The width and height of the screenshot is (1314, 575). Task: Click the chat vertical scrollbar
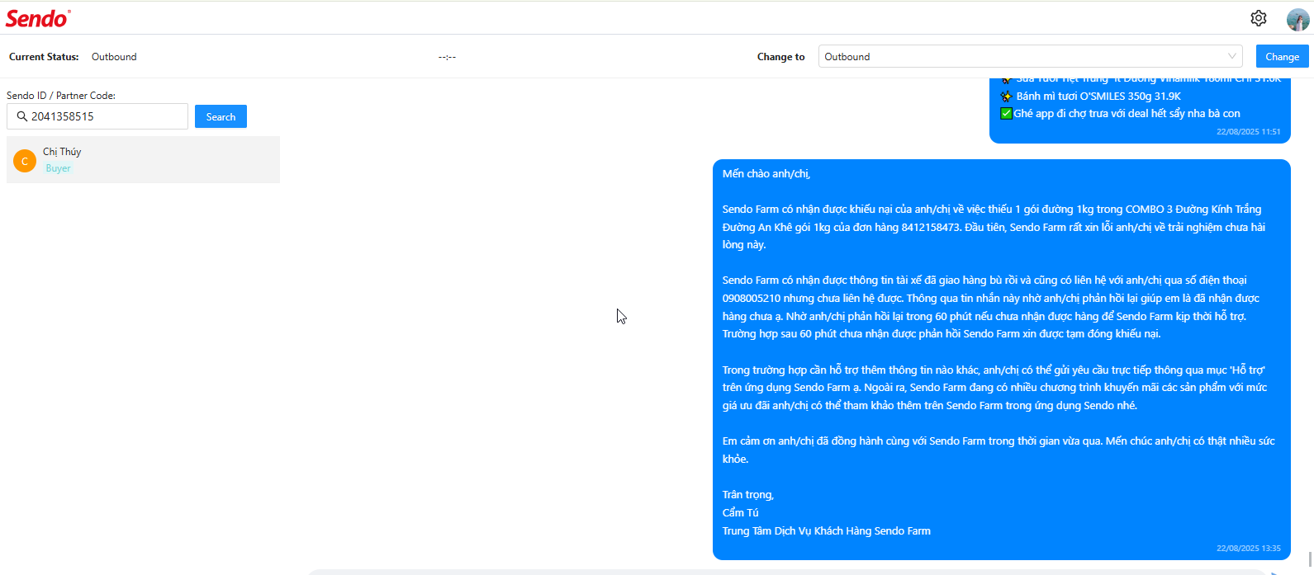click(x=1310, y=559)
